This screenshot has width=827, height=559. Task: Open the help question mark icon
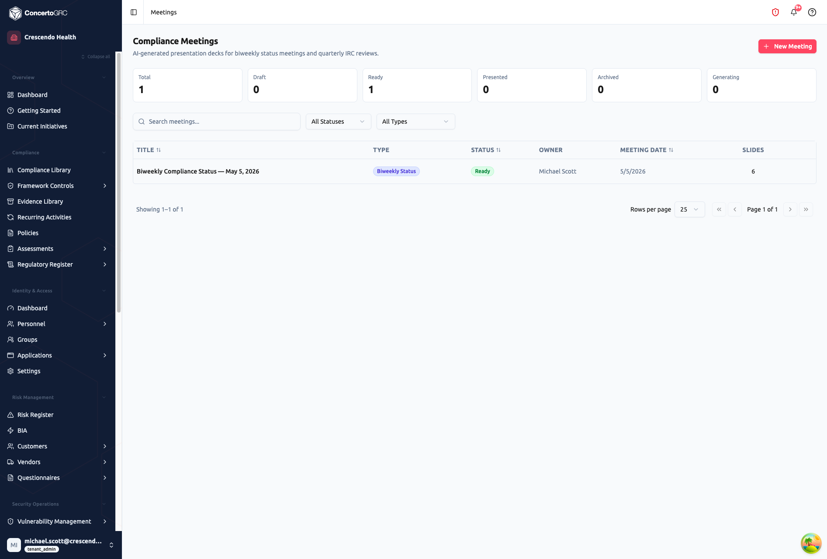coord(812,12)
